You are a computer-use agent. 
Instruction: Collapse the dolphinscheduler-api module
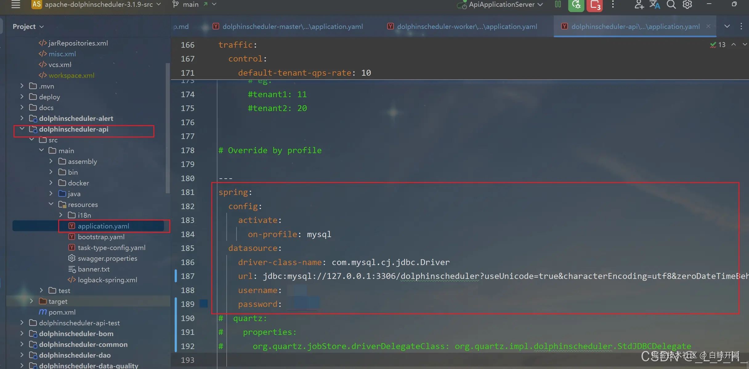pyautogui.click(x=22, y=129)
